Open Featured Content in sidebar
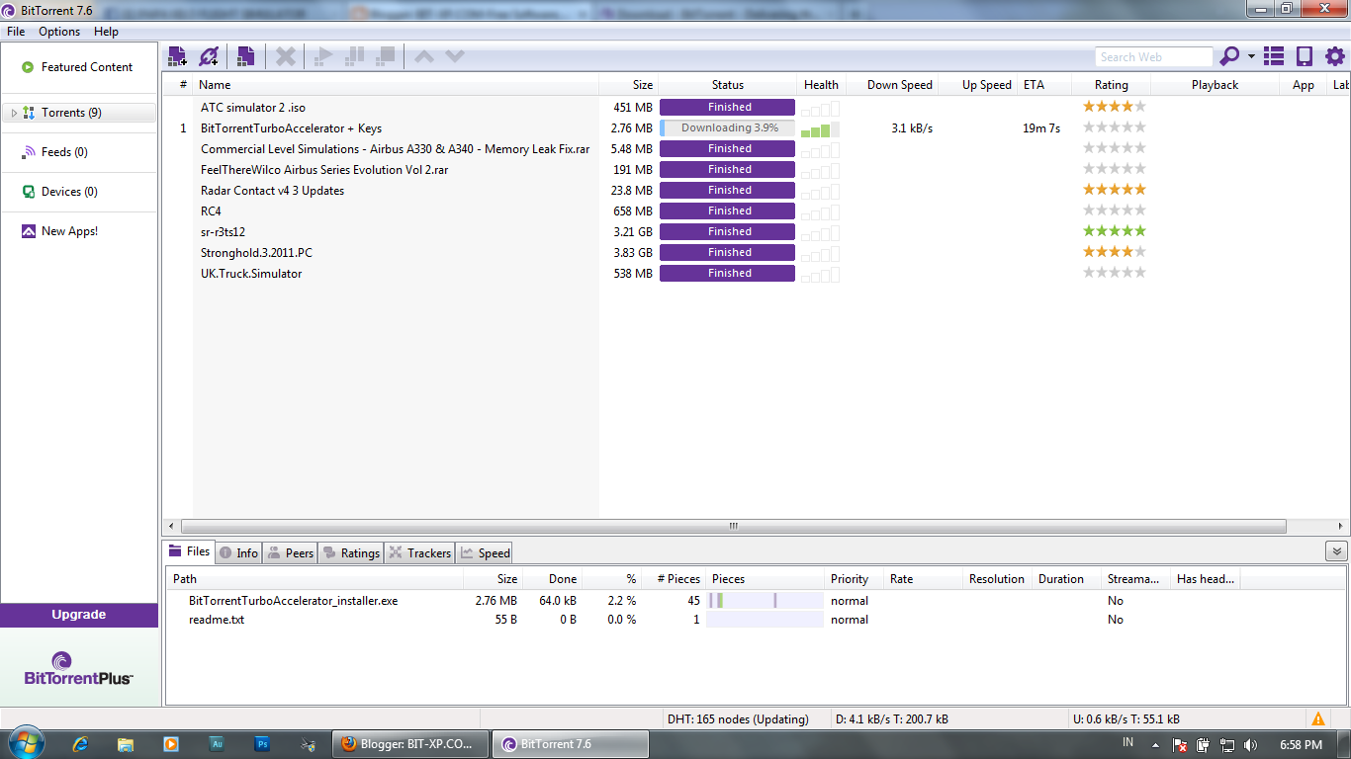The width and height of the screenshot is (1351, 759). (x=79, y=67)
